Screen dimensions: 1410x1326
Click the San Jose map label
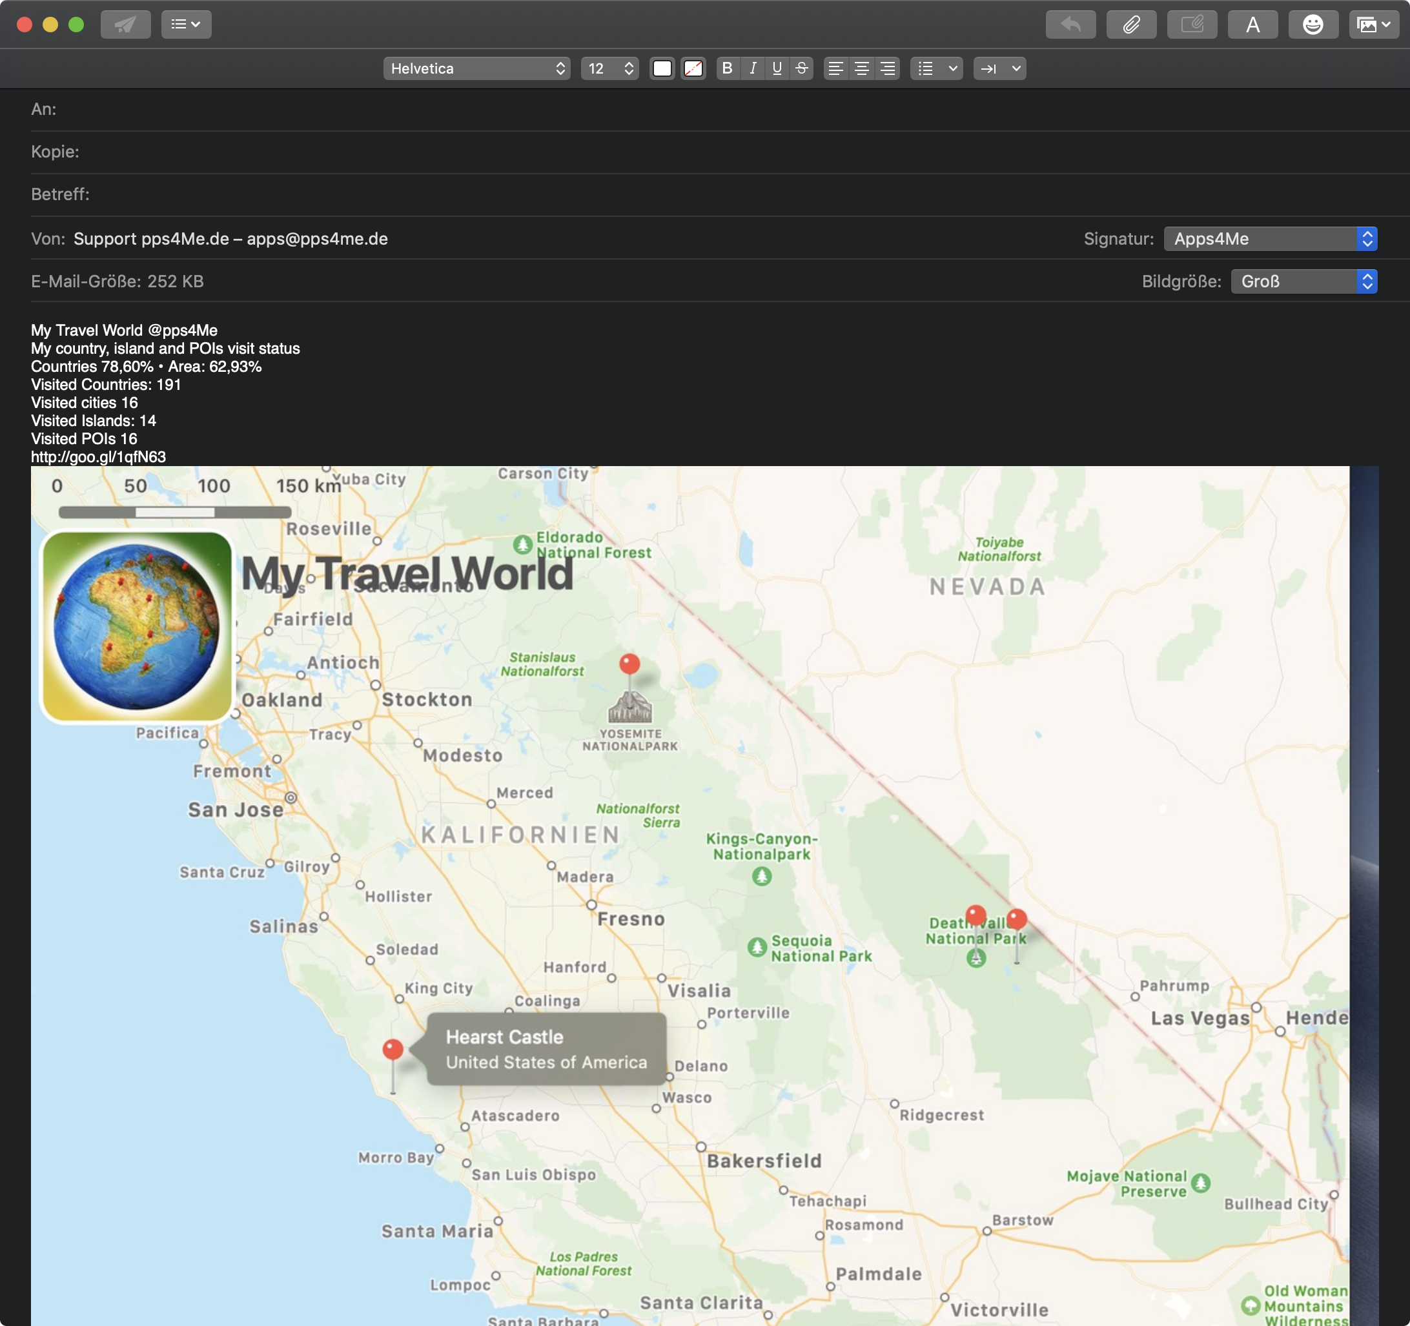click(x=236, y=810)
